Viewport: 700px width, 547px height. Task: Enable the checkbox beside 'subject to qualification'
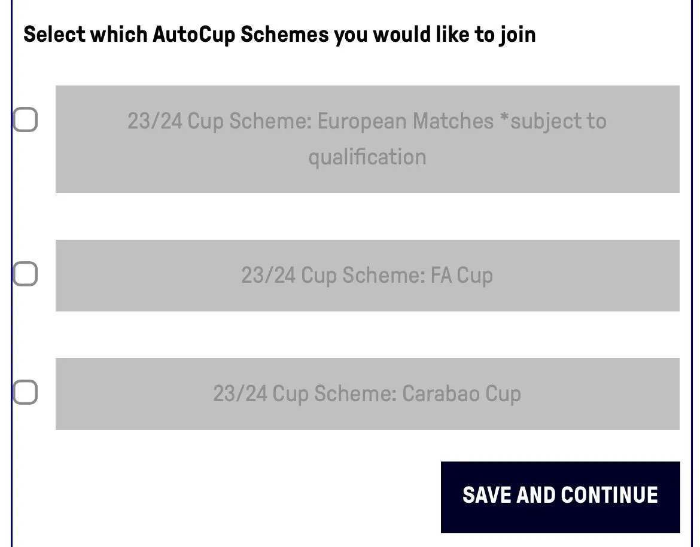(x=26, y=120)
